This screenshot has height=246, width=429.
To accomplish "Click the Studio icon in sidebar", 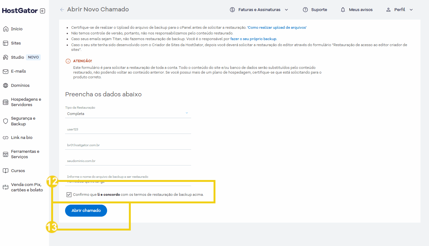I will (x=5, y=57).
